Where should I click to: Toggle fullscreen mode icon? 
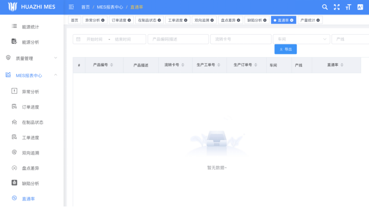336,7
